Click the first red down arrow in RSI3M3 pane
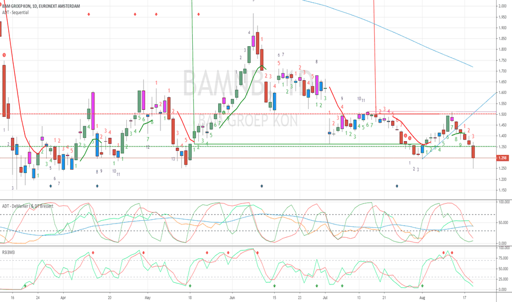Screen dimensions: 512x302 pyautogui.click(x=93, y=253)
